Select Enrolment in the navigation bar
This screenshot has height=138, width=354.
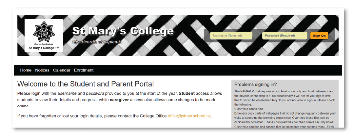point(84,70)
